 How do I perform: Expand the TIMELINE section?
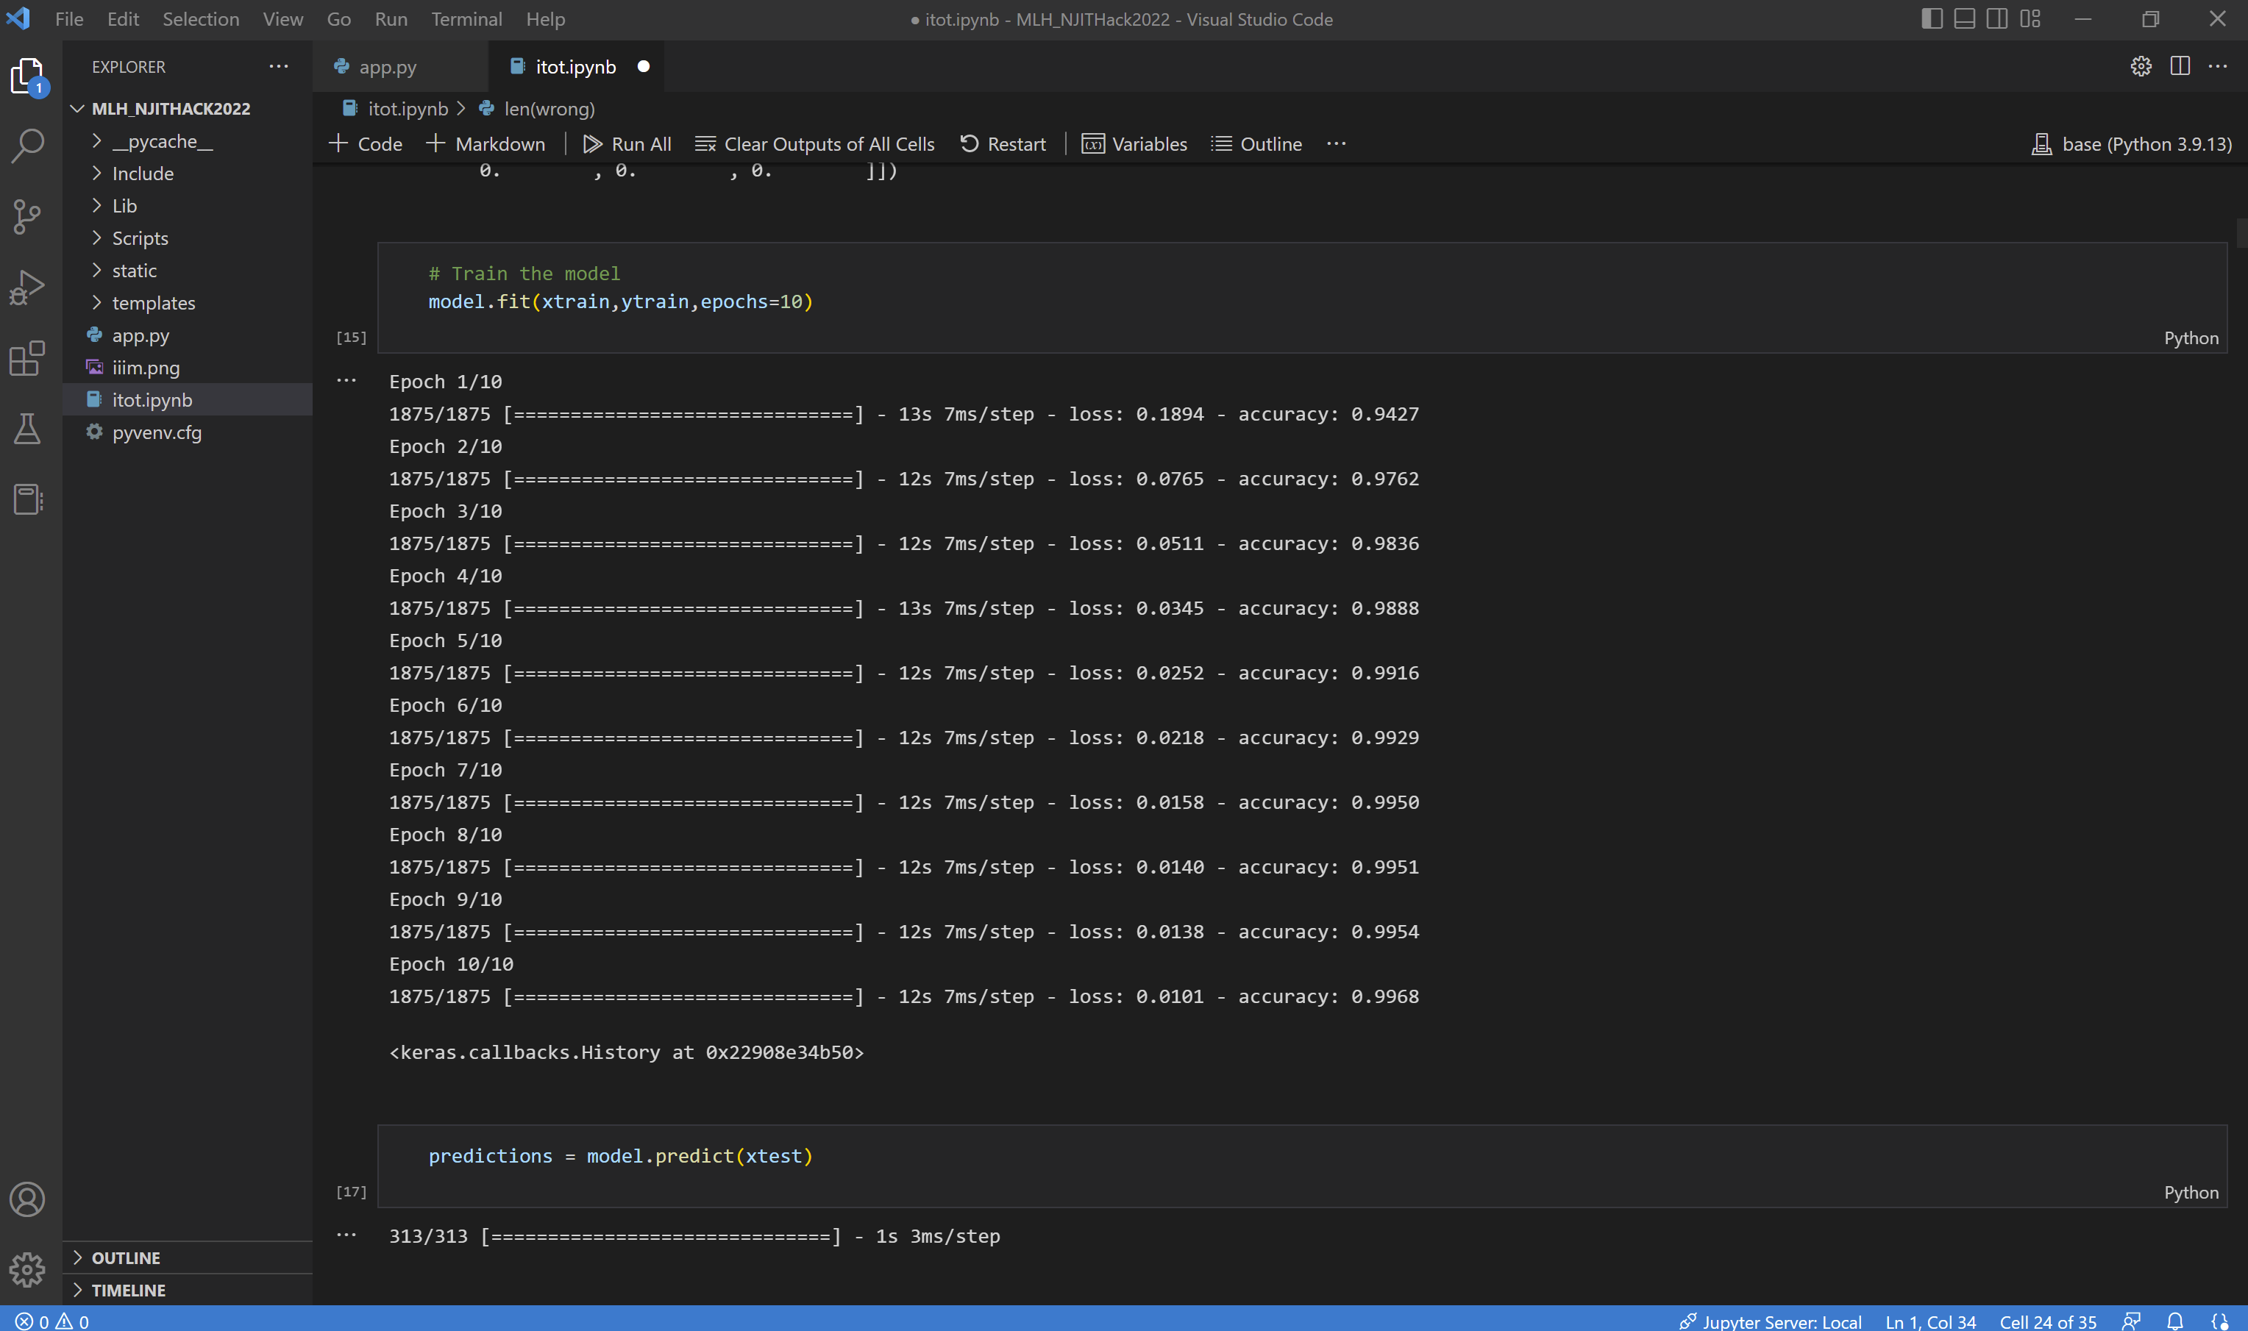coord(128,1290)
